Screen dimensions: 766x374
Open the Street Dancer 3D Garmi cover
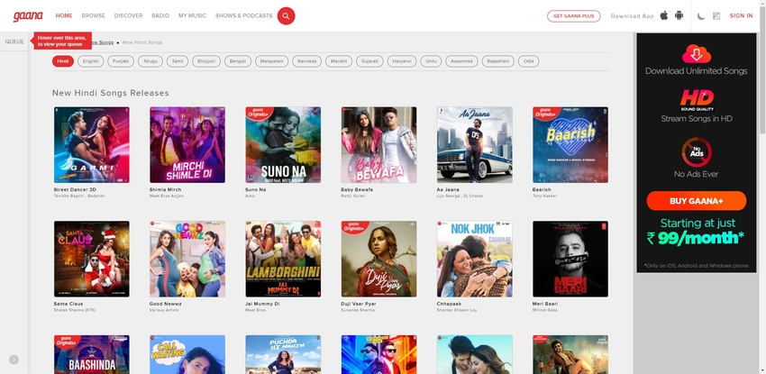coord(92,145)
